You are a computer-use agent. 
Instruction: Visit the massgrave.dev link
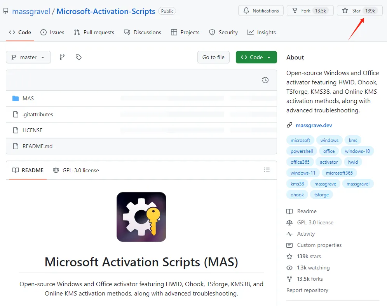pyautogui.click(x=314, y=125)
